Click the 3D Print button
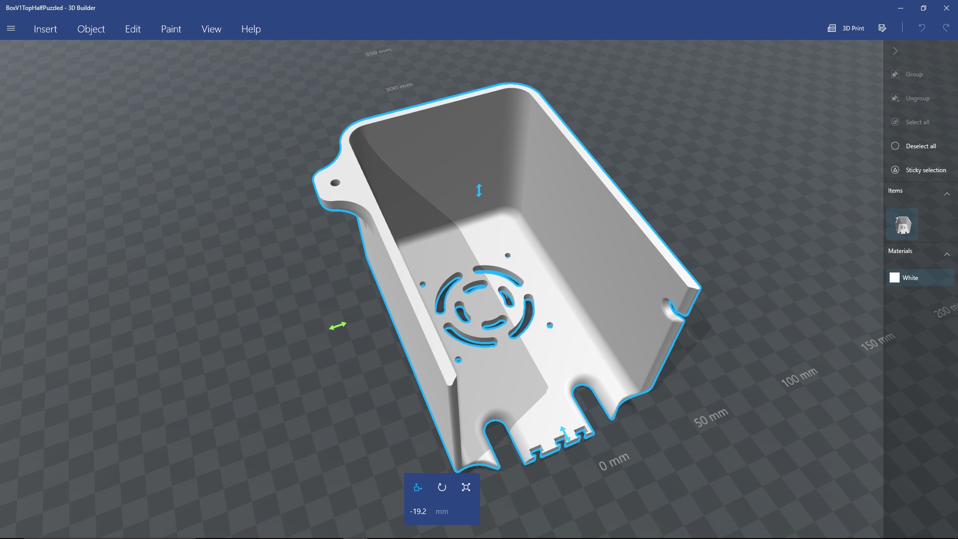Screen dimensions: 958x539 click(846, 28)
